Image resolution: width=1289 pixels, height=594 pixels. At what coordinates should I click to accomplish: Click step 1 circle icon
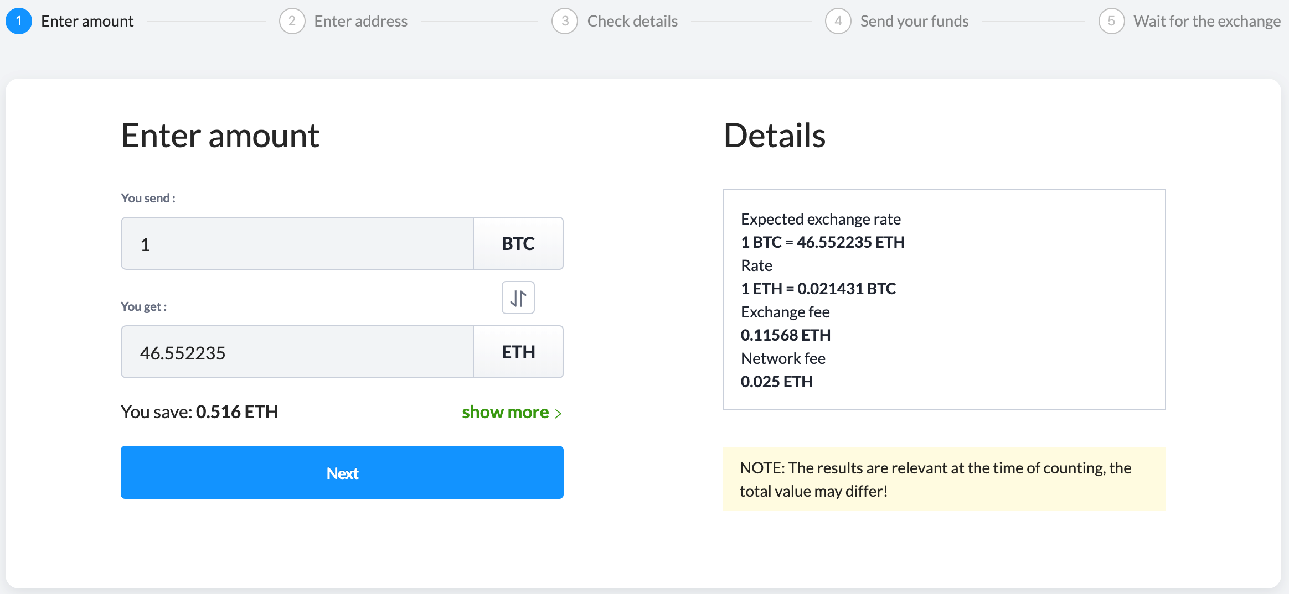pos(19,21)
